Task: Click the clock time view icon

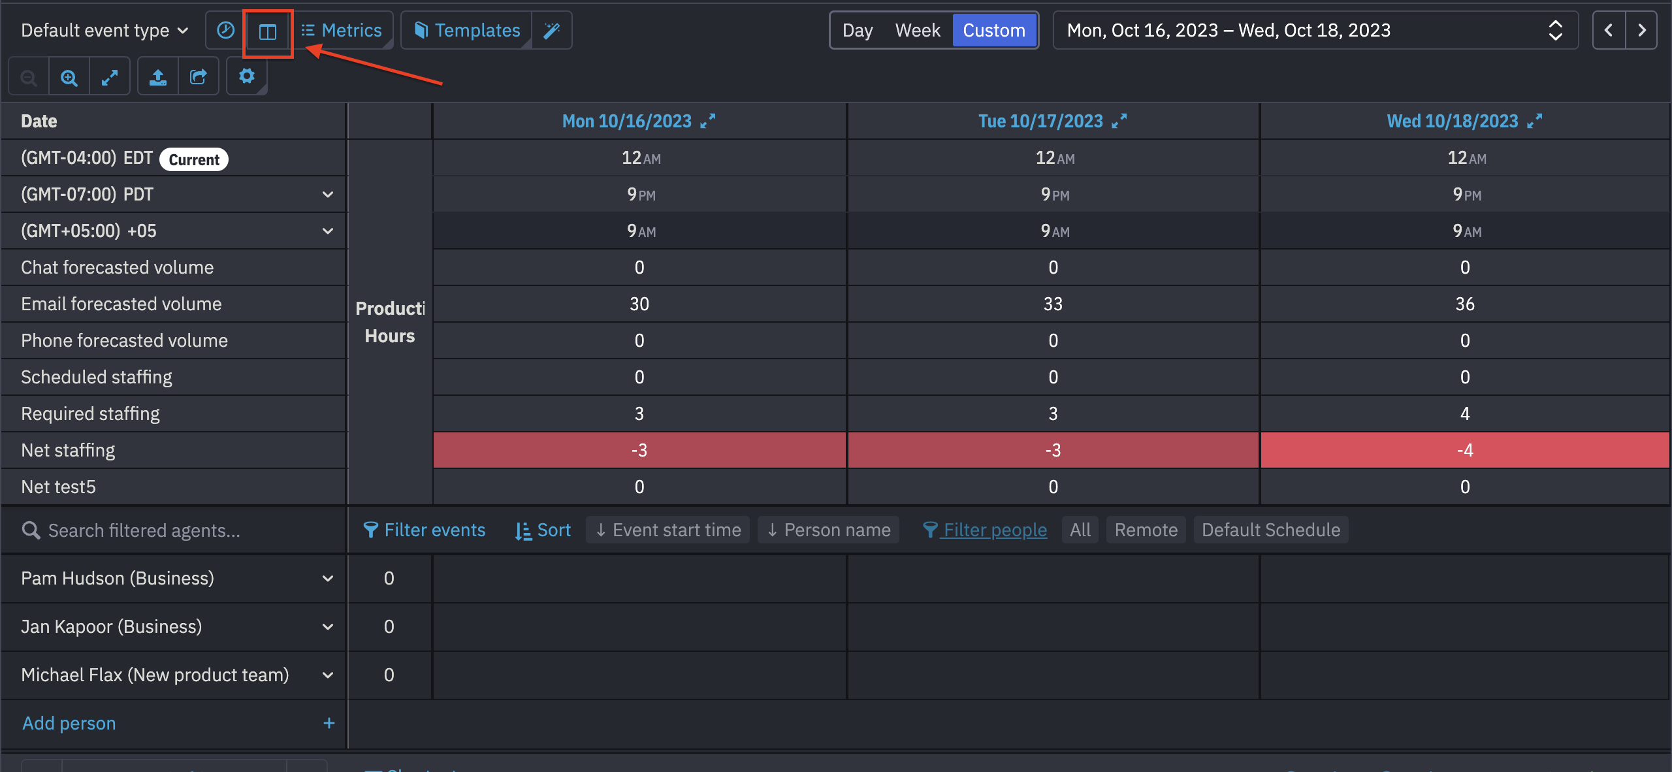Action: point(225,31)
